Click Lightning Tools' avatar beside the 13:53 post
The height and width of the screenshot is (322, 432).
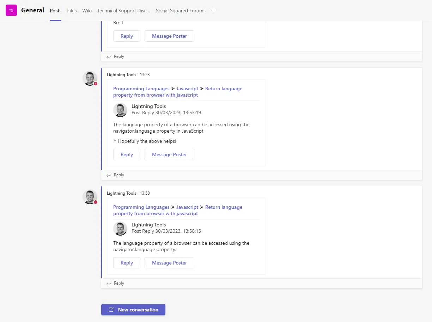point(90,78)
